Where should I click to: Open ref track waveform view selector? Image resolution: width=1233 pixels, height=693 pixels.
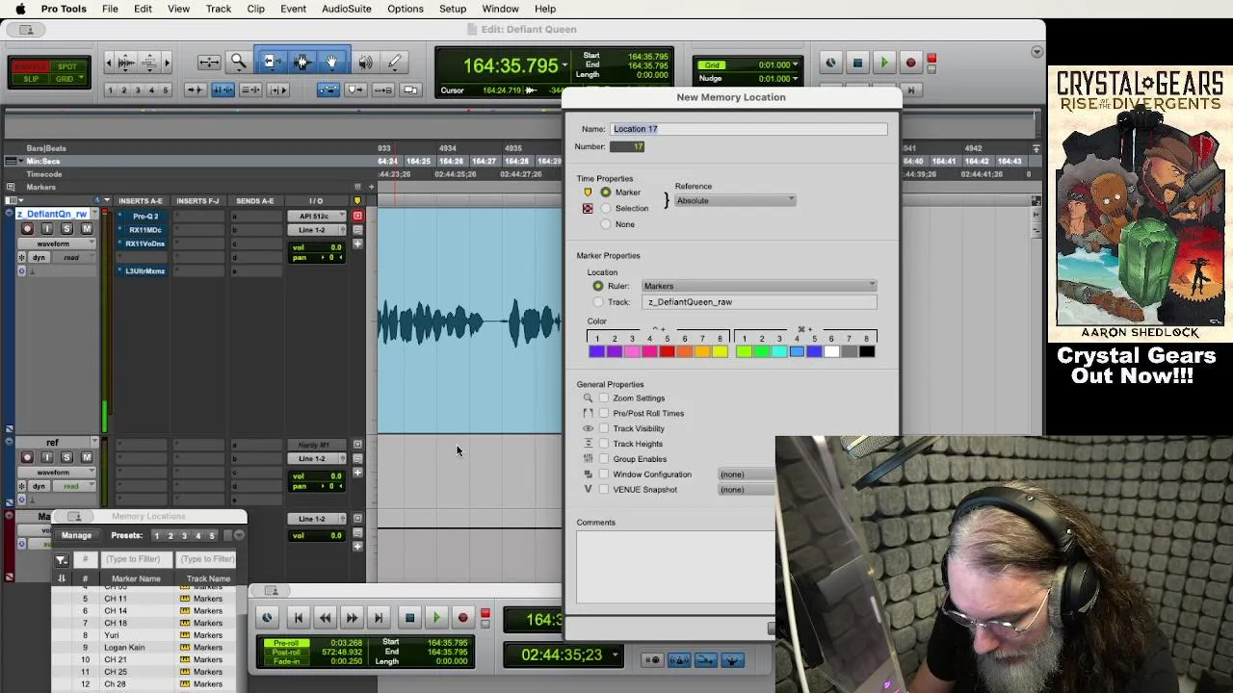click(x=58, y=473)
